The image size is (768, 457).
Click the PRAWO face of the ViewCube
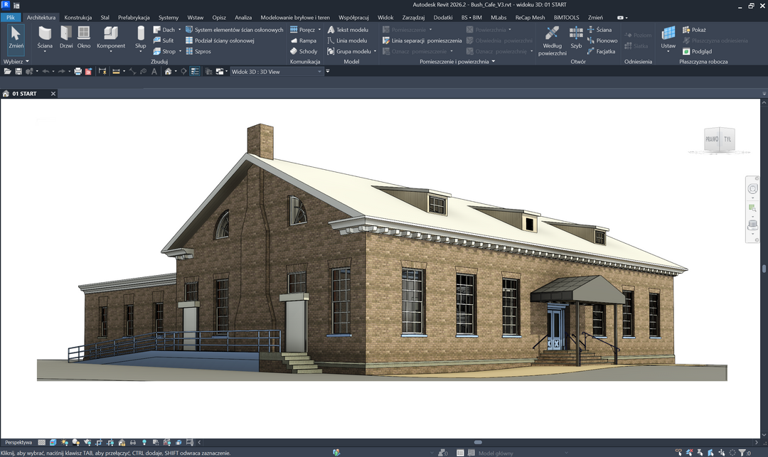tap(712, 139)
